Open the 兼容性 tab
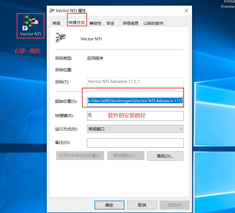This screenshot has height=213, width=235. [x=95, y=23]
